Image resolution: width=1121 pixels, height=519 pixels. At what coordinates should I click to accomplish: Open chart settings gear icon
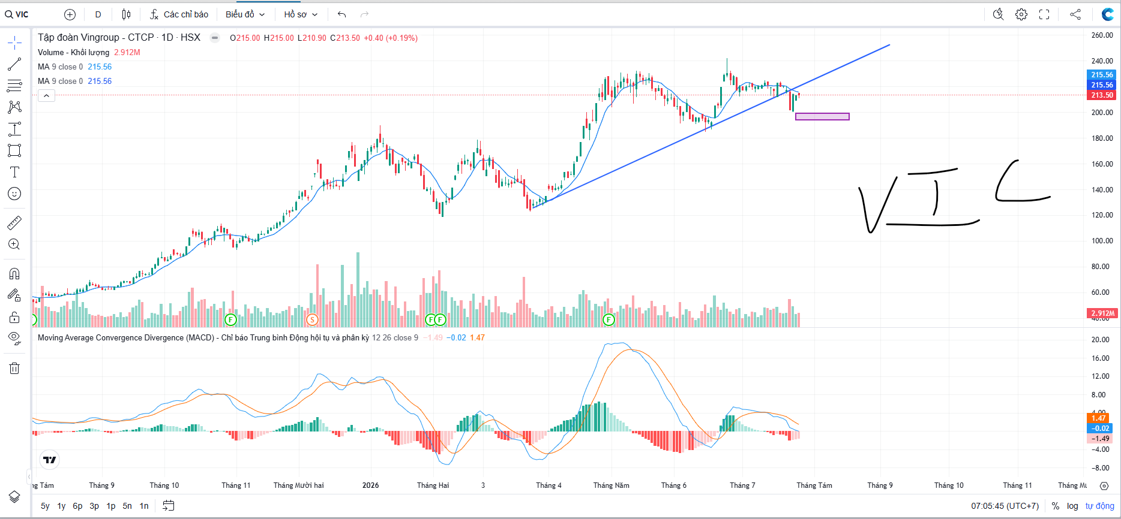[x=1021, y=14]
